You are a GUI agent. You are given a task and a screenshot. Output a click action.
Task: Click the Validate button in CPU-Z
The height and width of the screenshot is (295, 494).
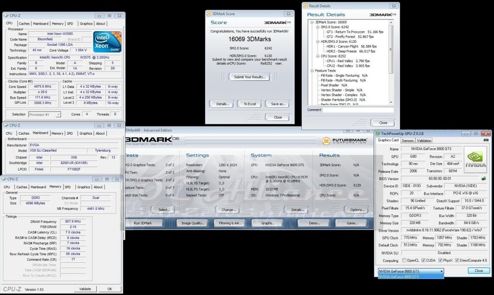[85, 289]
